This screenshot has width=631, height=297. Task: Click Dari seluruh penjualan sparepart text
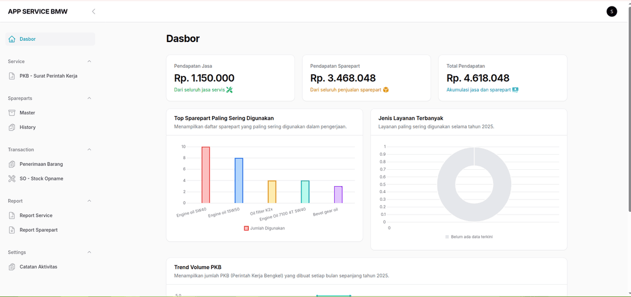click(x=346, y=90)
